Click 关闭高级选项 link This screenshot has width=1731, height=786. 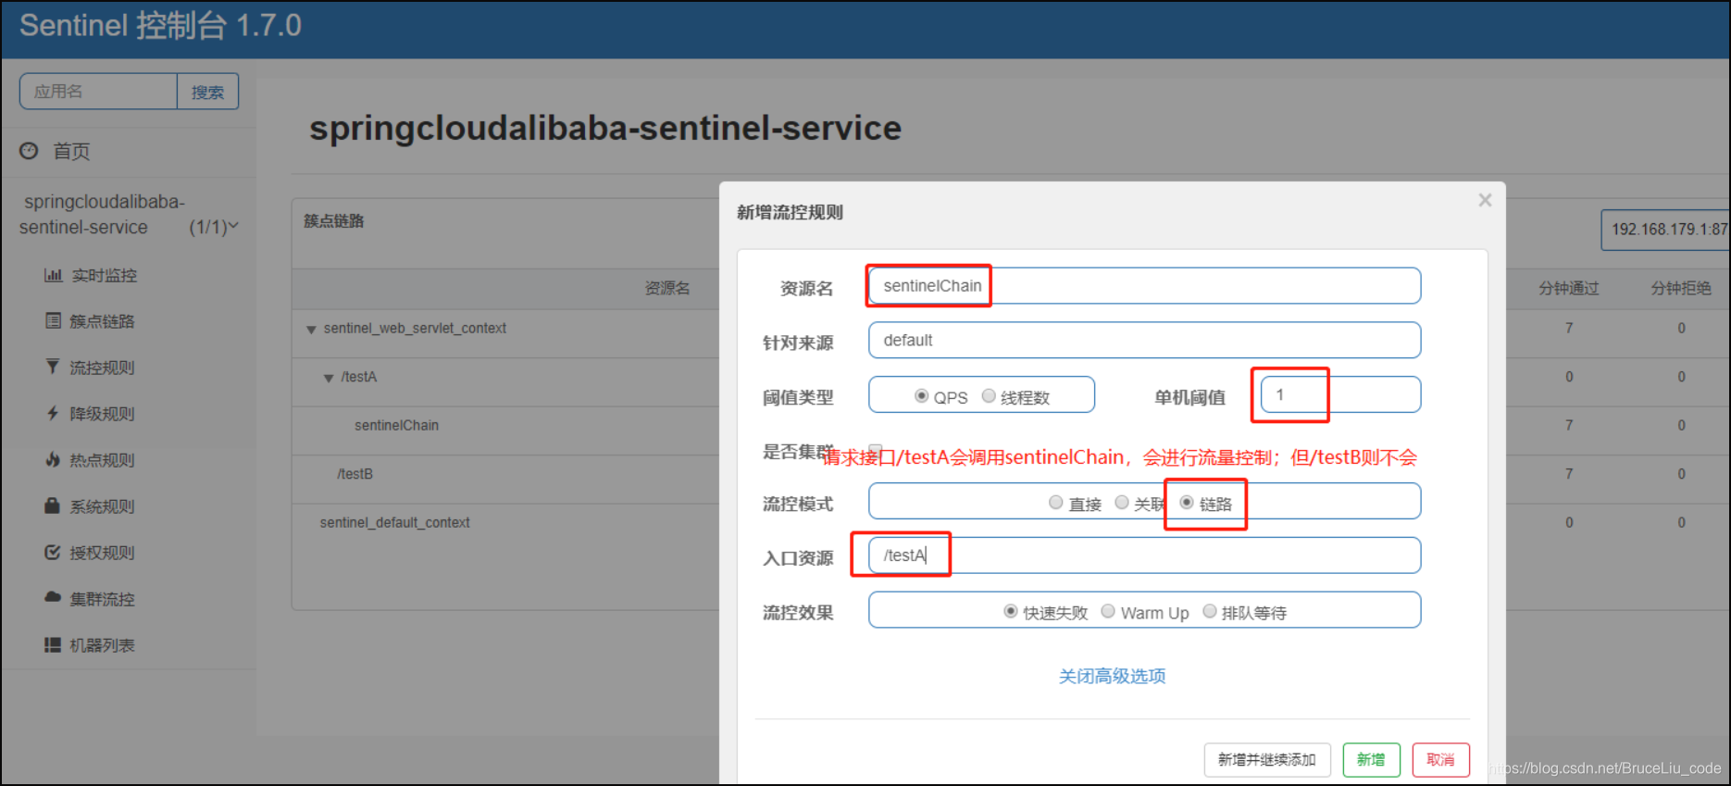tap(1112, 676)
